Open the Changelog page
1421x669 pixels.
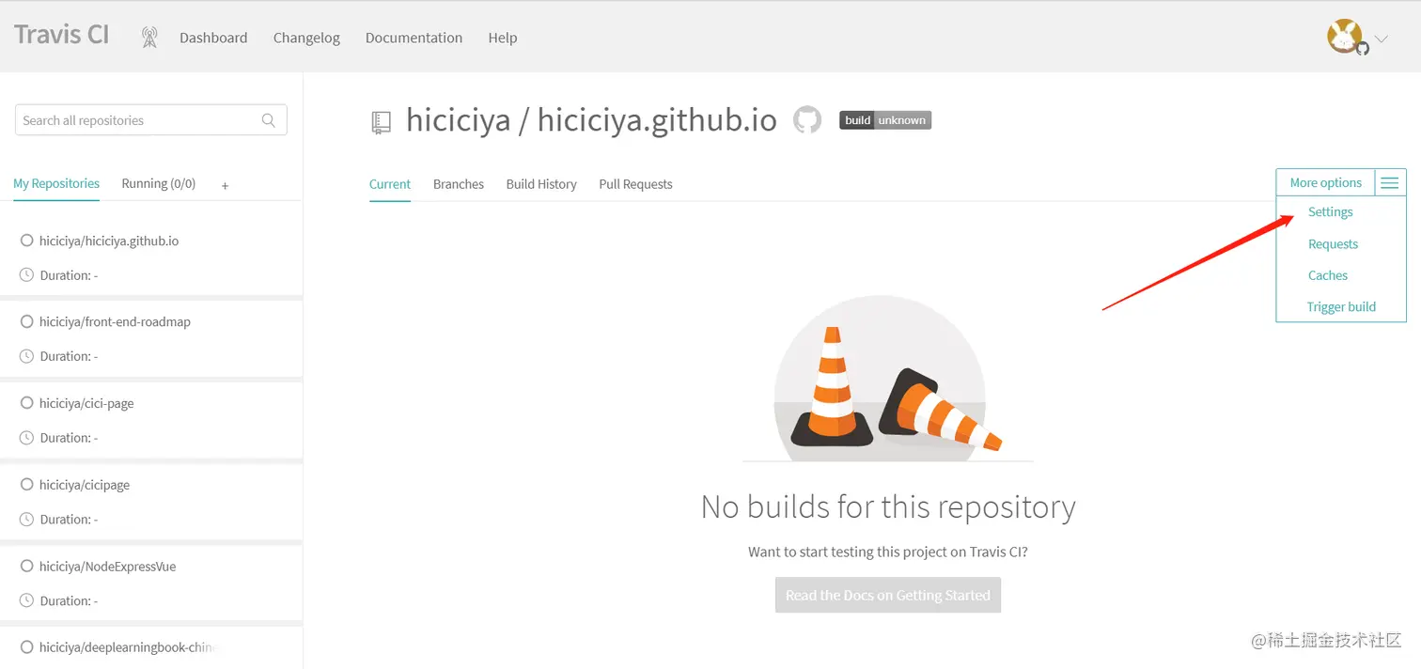[306, 38]
